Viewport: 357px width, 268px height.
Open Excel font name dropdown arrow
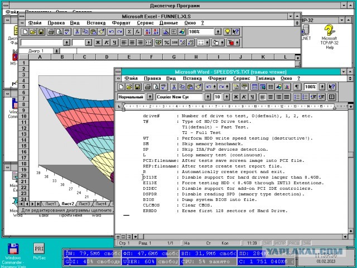click(66, 42)
